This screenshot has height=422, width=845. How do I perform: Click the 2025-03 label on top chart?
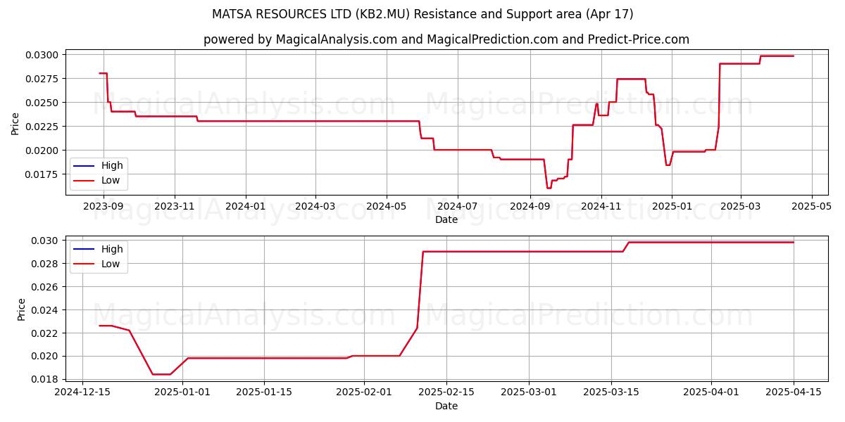pos(741,206)
